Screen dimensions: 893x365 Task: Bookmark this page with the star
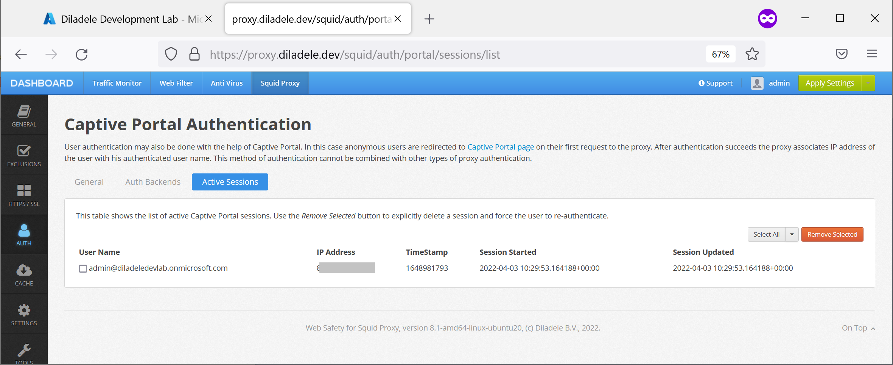pos(752,54)
